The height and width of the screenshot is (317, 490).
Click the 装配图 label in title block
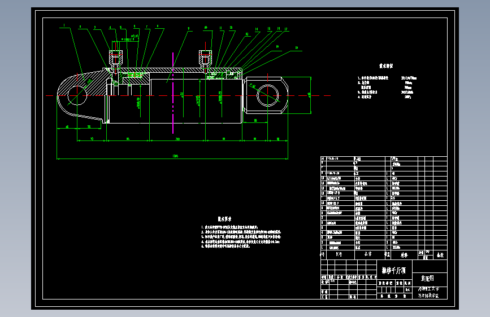(427, 278)
